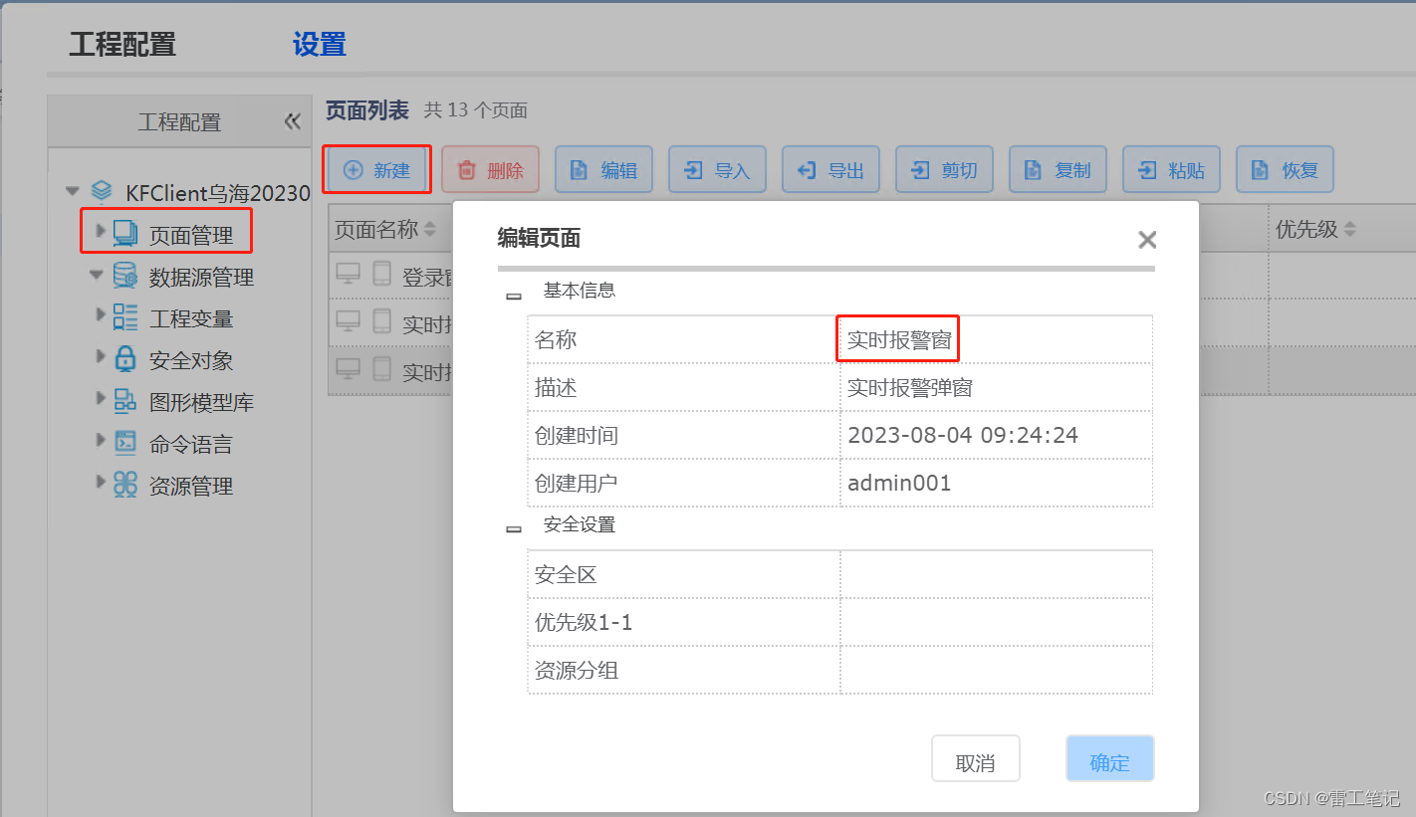Image resolution: width=1416 pixels, height=817 pixels.
Task: Close the 编辑页面 dialog
Action: coord(1147,240)
